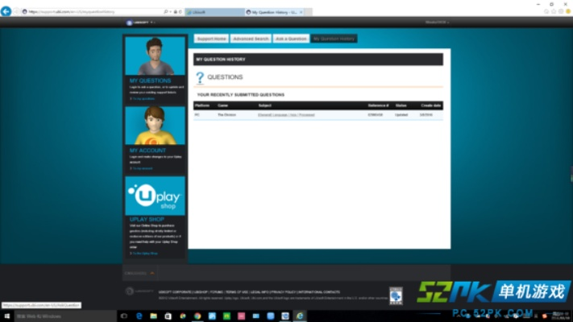Expand the account name dropdown in header

click(x=437, y=23)
